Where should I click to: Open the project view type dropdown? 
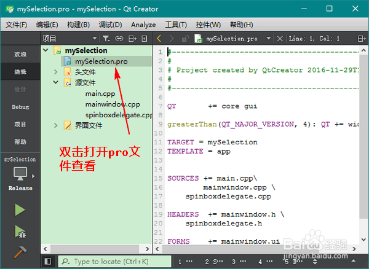94,38
